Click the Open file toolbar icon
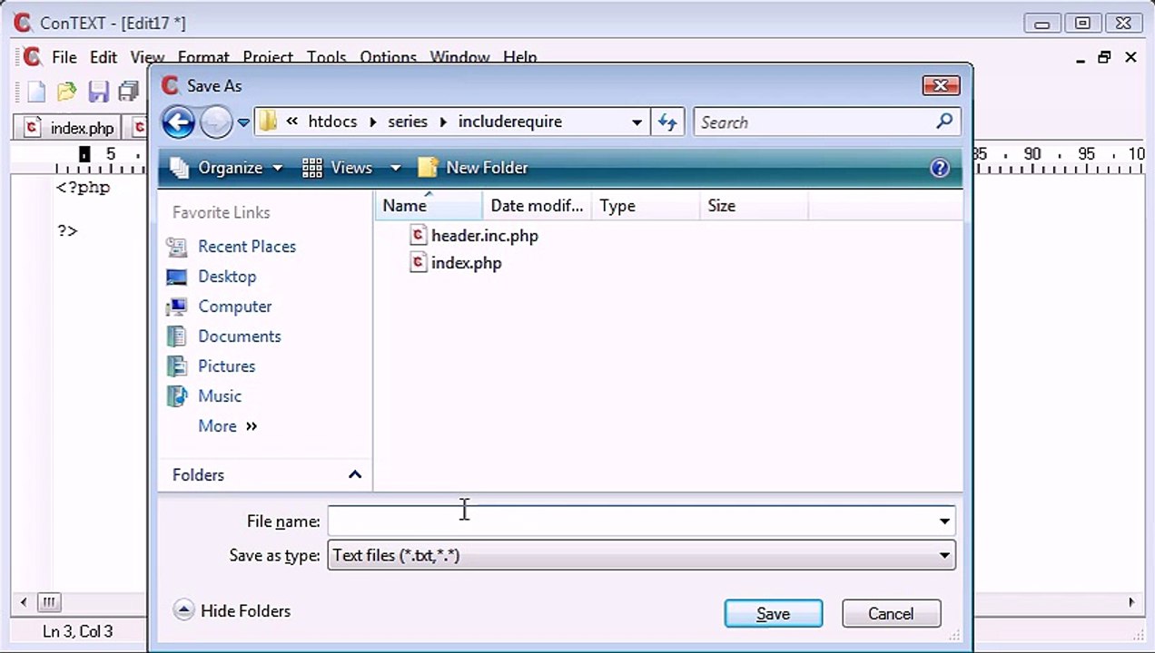This screenshot has height=653, width=1155. [66, 92]
